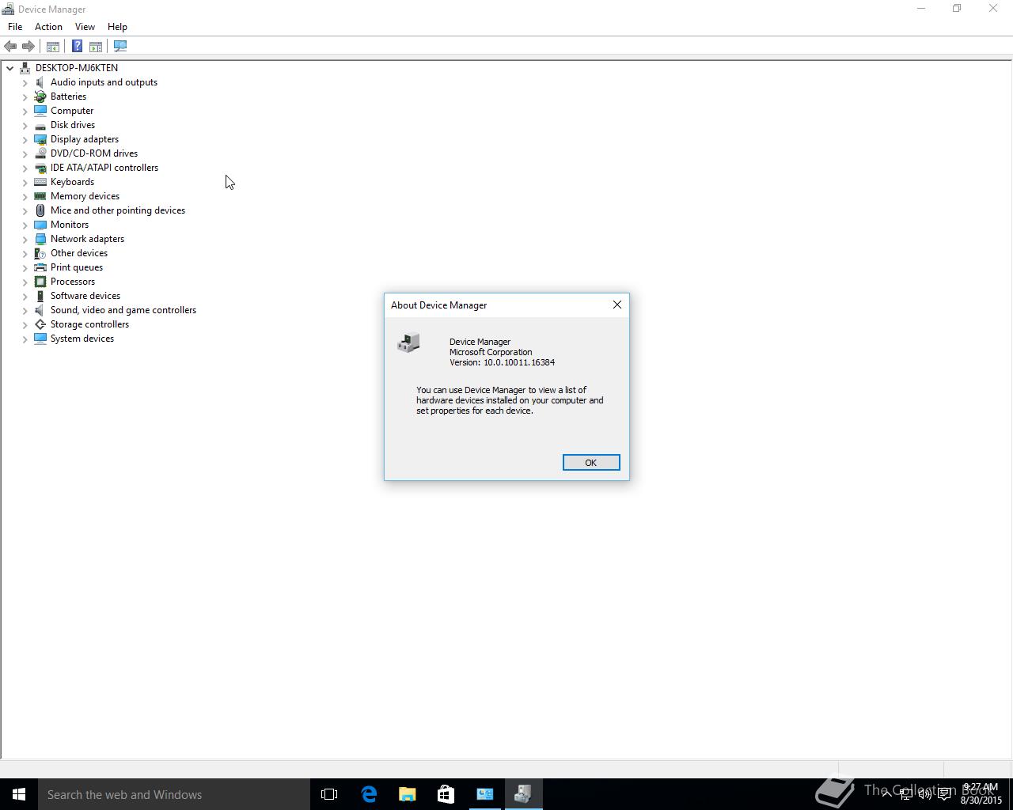Select the Storage controllers icon
Screen dimensions: 1013x810
click(40, 324)
